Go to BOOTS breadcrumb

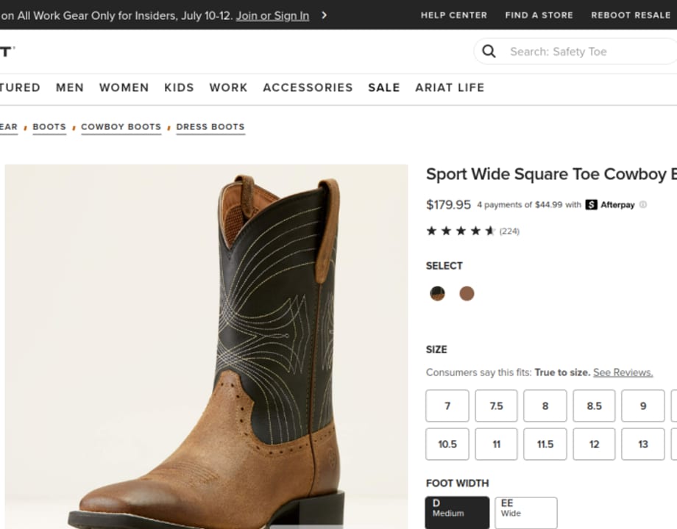(49, 127)
